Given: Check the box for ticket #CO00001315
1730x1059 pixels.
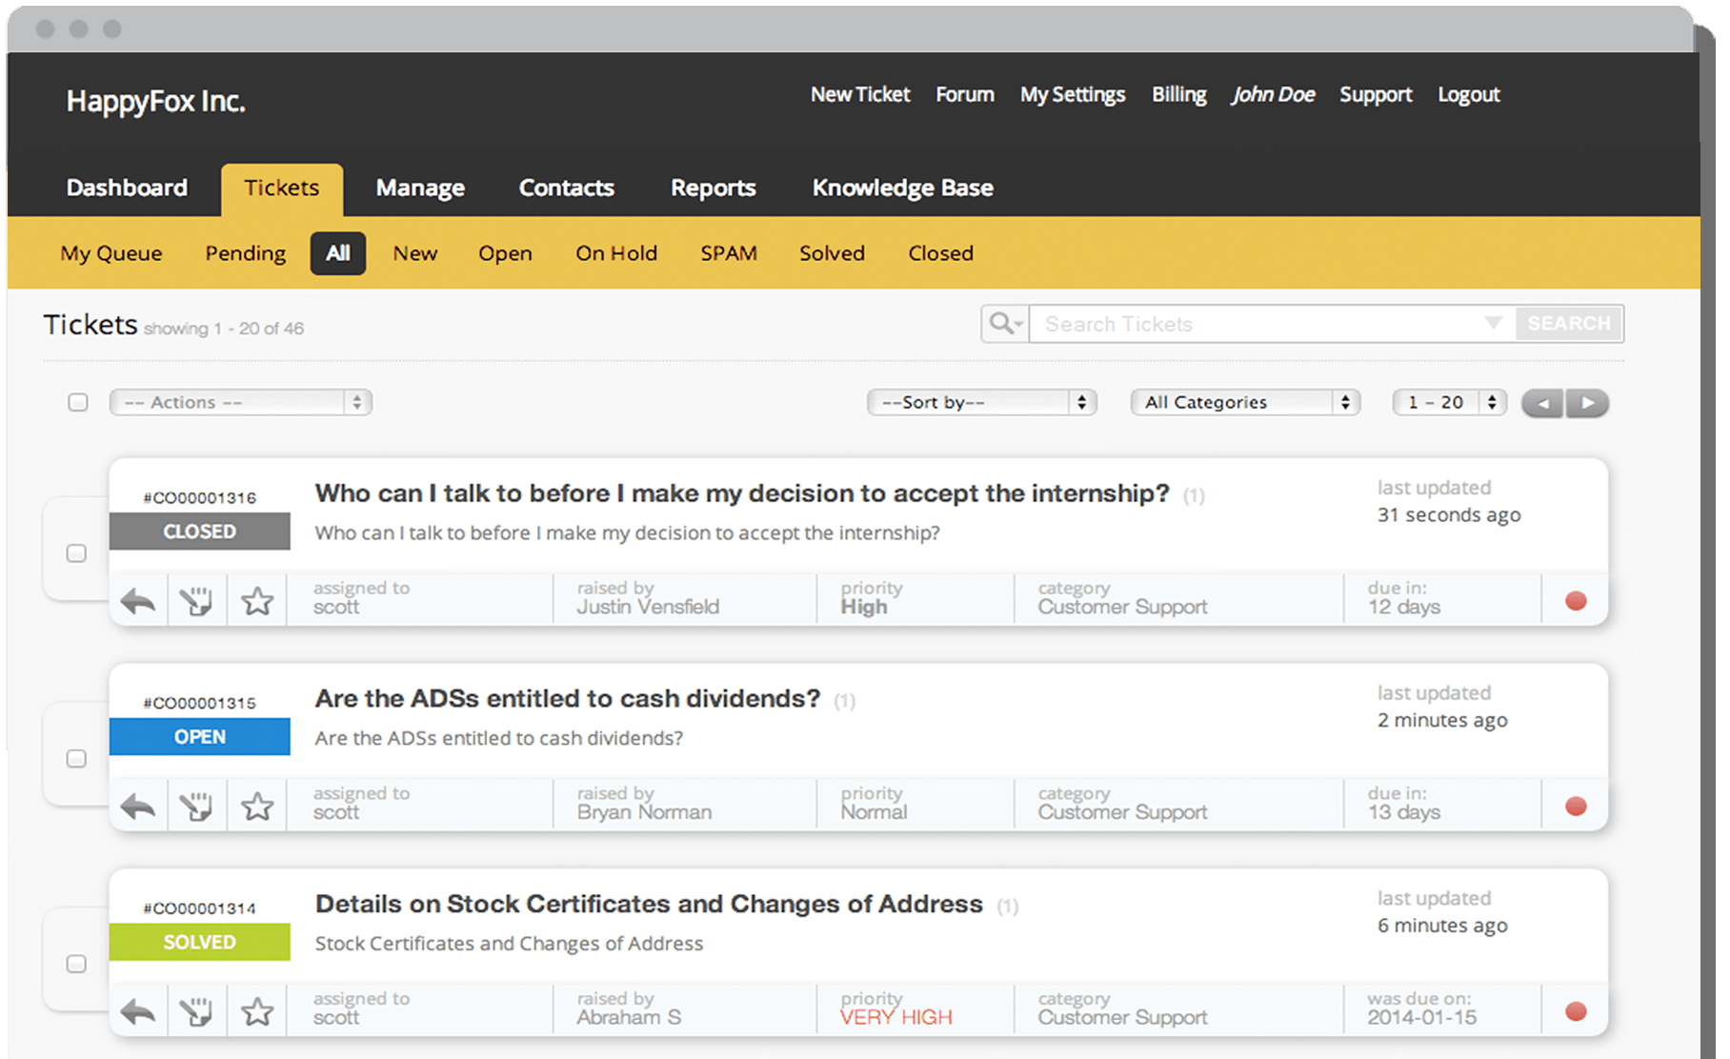Looking at the screenshot, I should [x=76, y=758].
